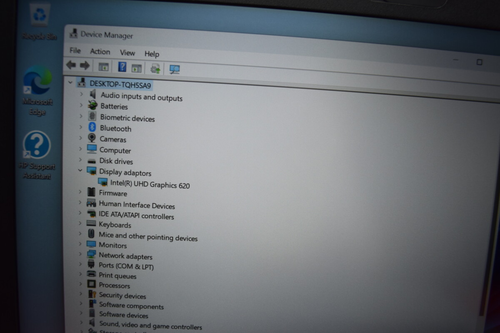Click the "Security devices" label
This screenshot has width=500, height=333.
coord(122,296)
